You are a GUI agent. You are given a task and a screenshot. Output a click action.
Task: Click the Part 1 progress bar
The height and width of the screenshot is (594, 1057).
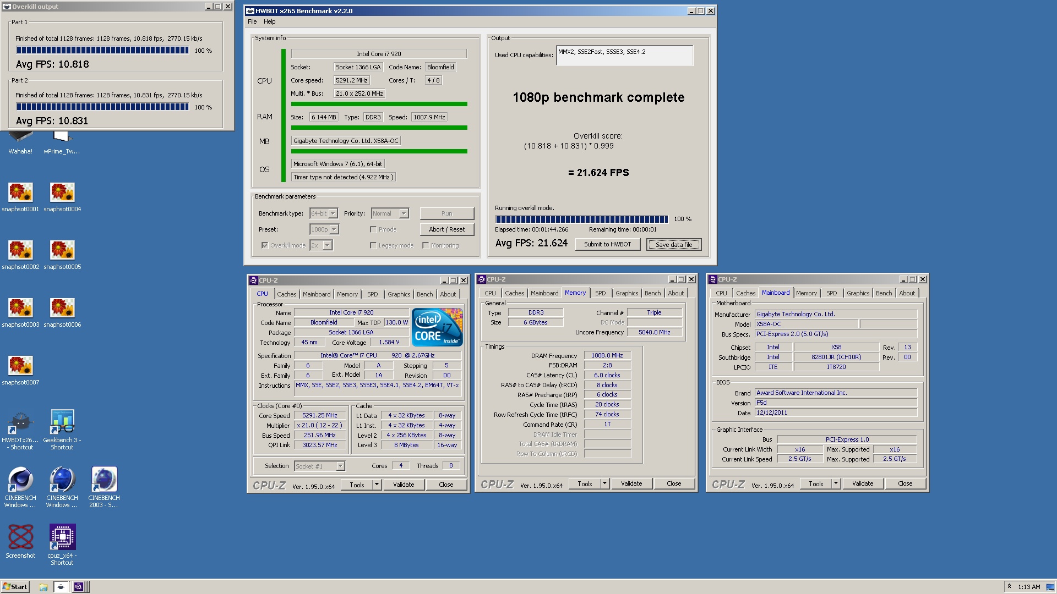pos(102,50)
